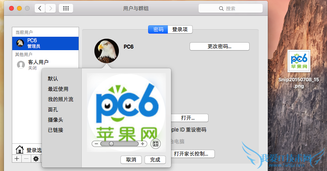Go back with the left arrow
The width and height of the screenshot is (327, 171).
pos(40,8)
